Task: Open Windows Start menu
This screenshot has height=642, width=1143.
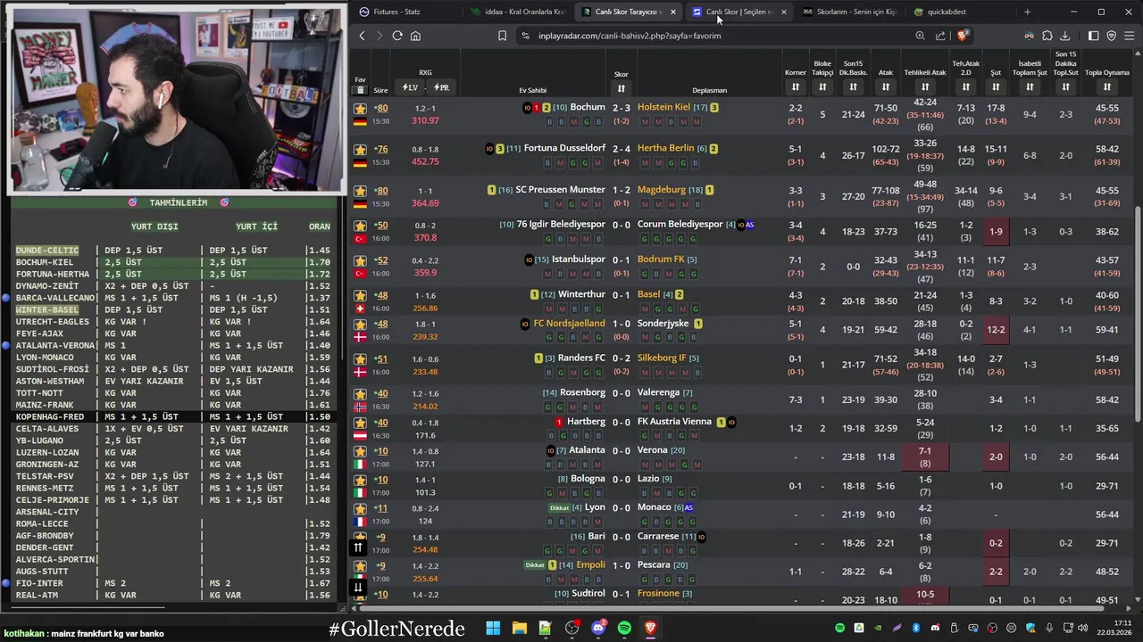Action: 493,628
